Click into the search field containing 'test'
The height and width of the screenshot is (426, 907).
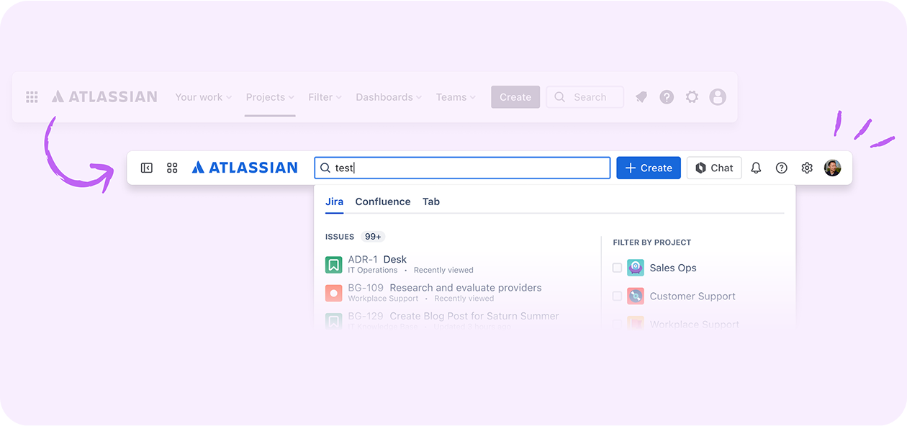[x=462, y=168]
